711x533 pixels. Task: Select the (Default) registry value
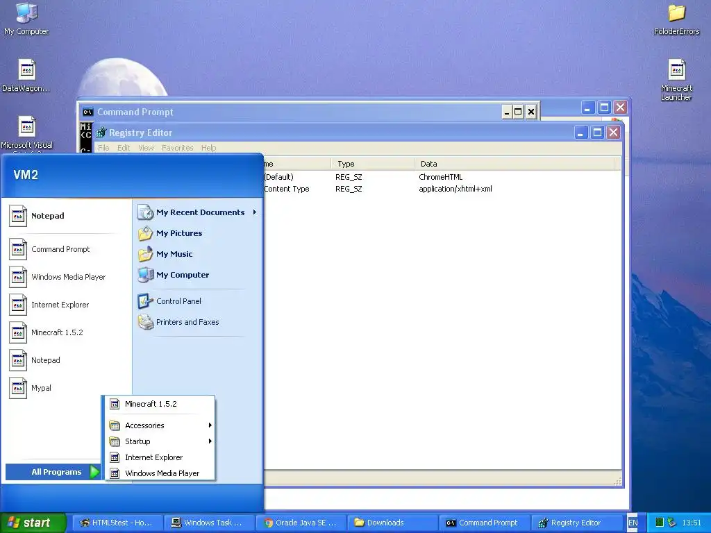tap(278, 177)
